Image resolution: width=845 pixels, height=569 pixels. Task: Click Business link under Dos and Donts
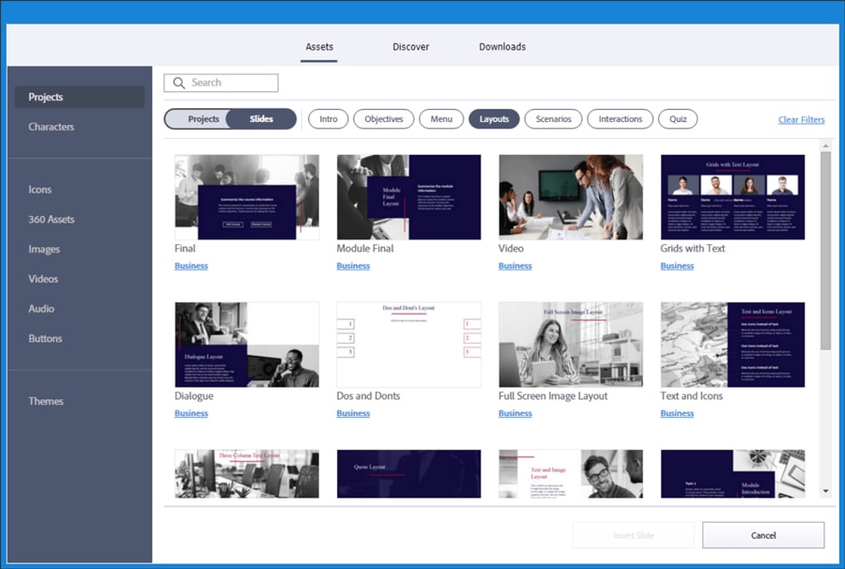[353, 413]
